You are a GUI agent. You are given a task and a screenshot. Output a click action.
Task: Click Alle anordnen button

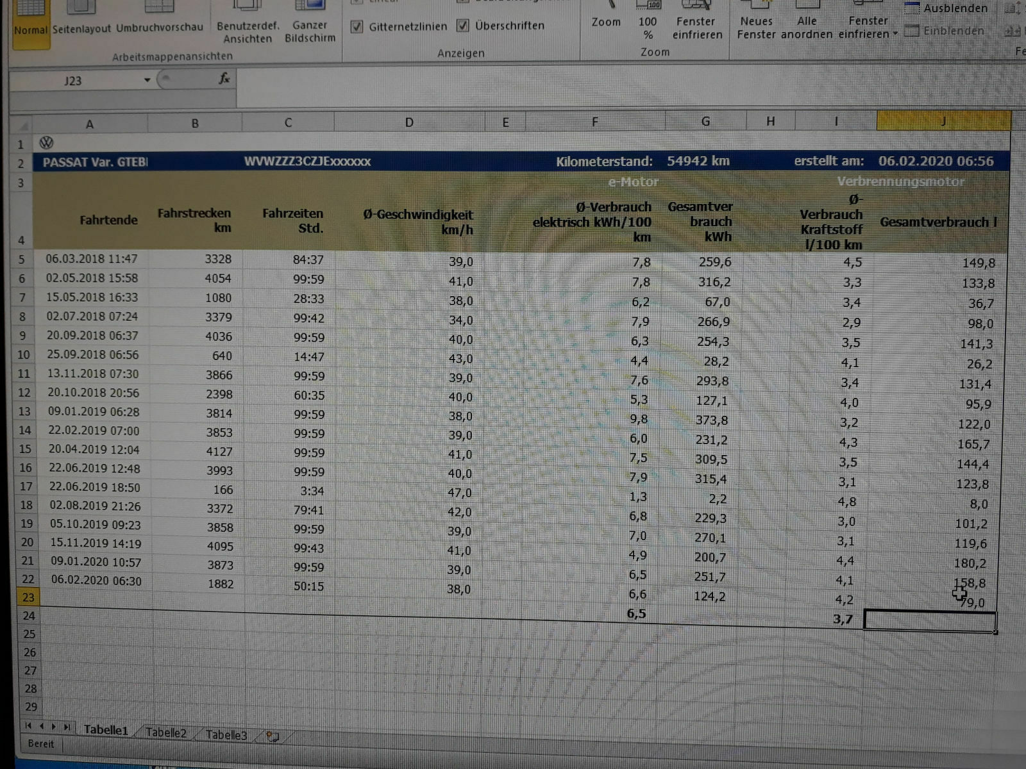click(x=807, y=27)
